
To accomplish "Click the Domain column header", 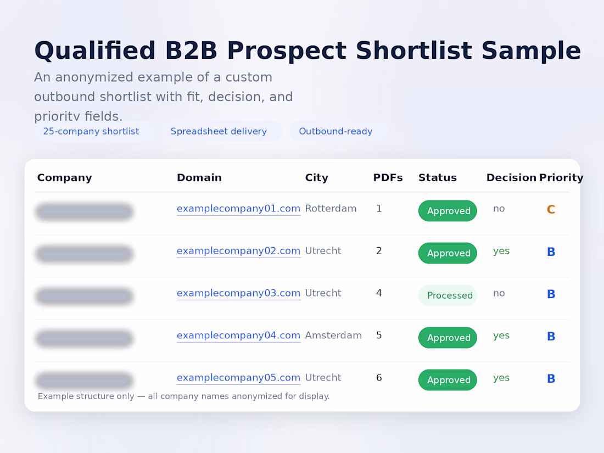I will pyautogui.click(x=199, y=177).
